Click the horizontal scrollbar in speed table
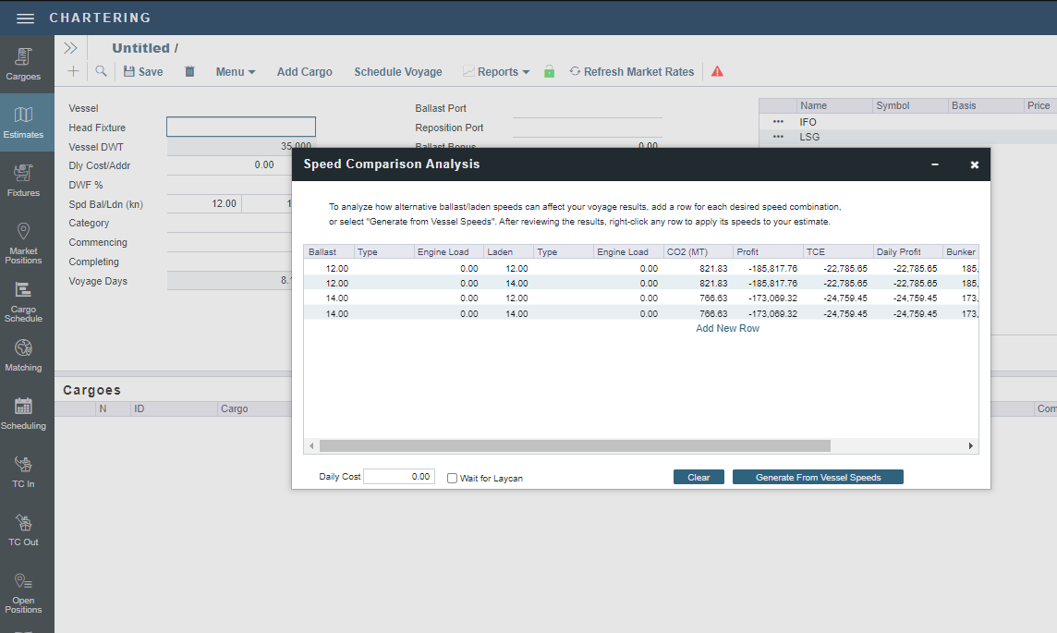 click(573, 445)
